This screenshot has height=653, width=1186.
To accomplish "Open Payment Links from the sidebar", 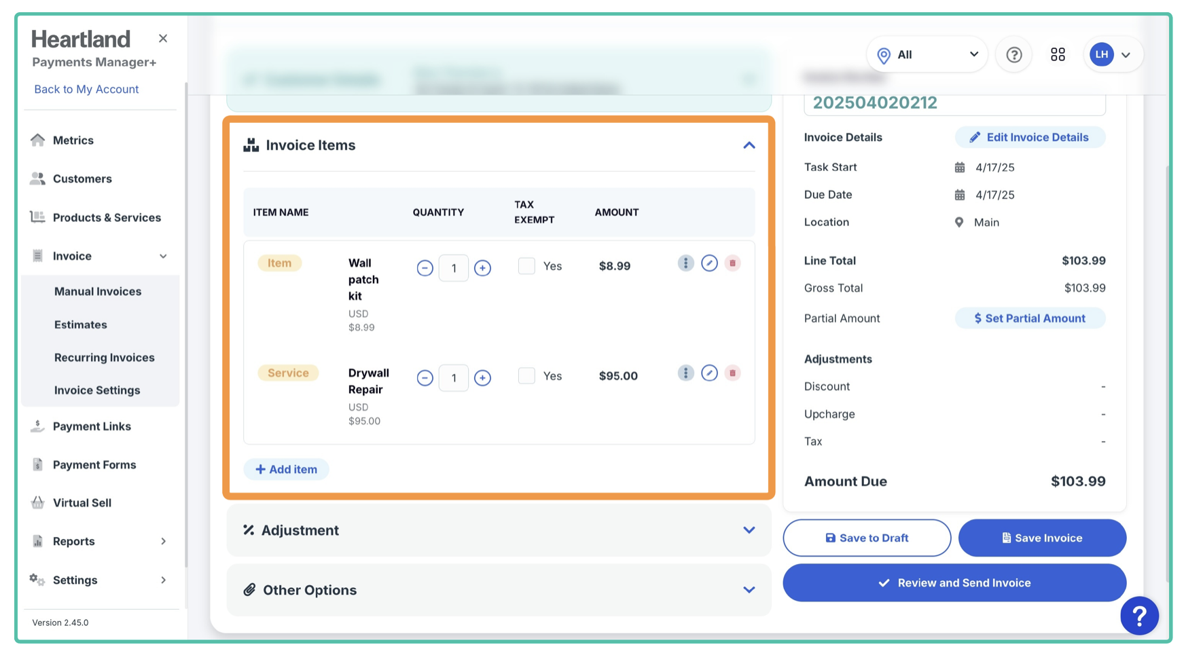I will click(92, 426).
